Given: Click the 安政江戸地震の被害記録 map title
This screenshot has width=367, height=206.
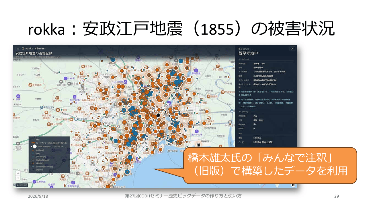Looking at the screenshot, I should coord(34,53).
